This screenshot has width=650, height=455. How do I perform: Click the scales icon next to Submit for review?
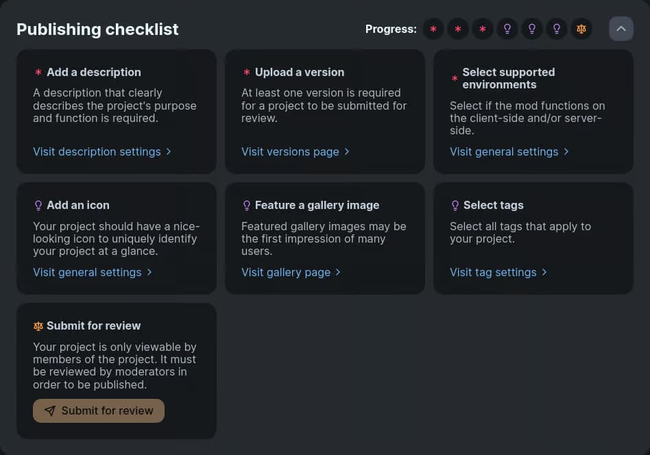click(38, 325)
